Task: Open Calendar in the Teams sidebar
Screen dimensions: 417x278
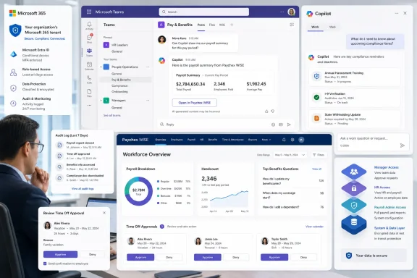Action: pos(89,66)
